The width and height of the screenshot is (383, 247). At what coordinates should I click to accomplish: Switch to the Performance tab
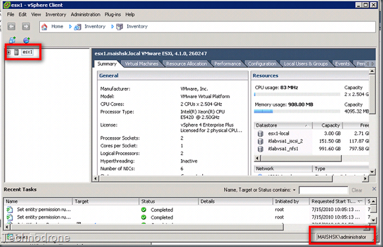coord(227,64)
